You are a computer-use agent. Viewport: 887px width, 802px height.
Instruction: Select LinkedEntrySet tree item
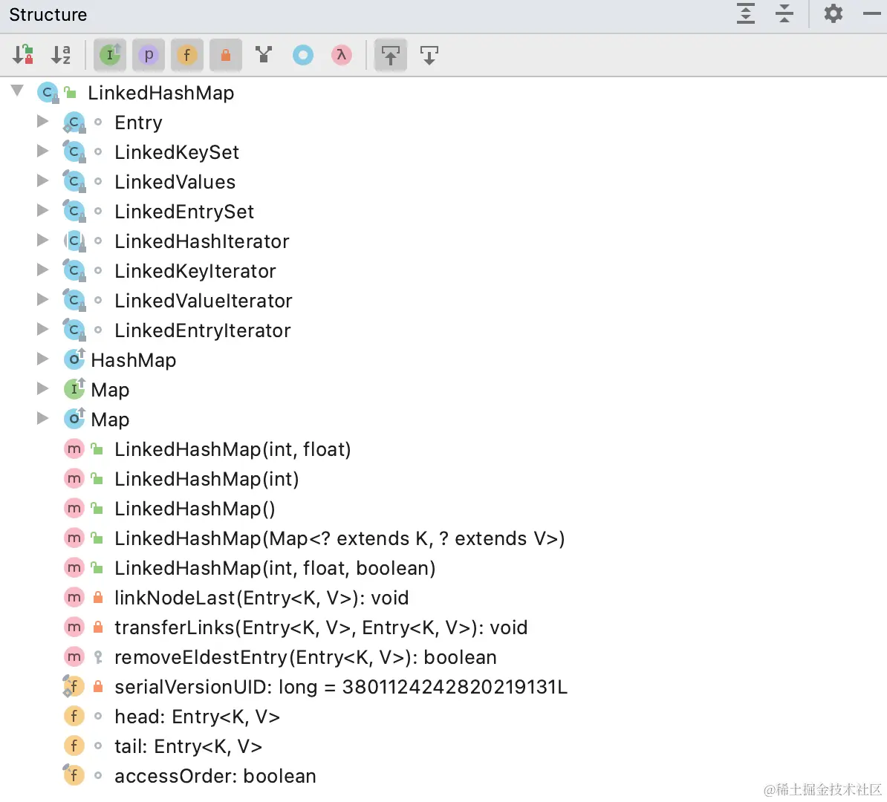click(183, 212)
